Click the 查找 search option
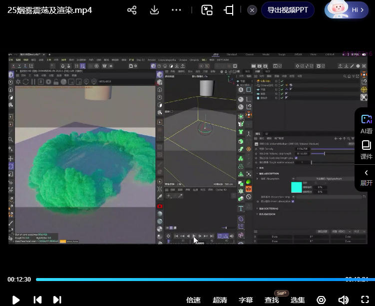Viewport: 375px width, 306px height. 272,300
